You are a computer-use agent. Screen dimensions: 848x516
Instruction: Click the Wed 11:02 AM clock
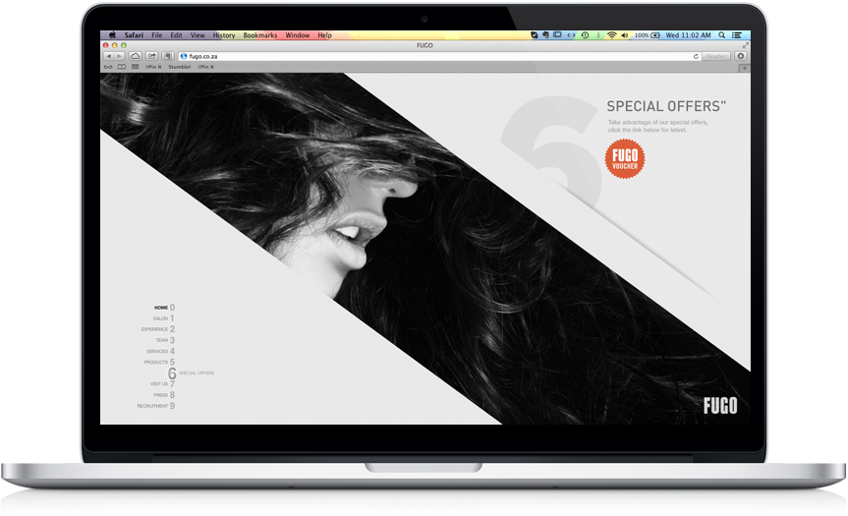(688, 35)
